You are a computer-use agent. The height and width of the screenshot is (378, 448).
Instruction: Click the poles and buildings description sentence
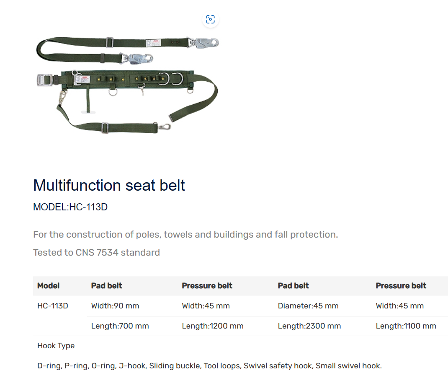pos(185,234)
